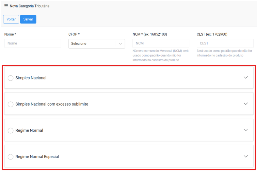Screen dimensions: 257x171
Task: Click the Regime Normal Especial label text
Action: [37, 157]
